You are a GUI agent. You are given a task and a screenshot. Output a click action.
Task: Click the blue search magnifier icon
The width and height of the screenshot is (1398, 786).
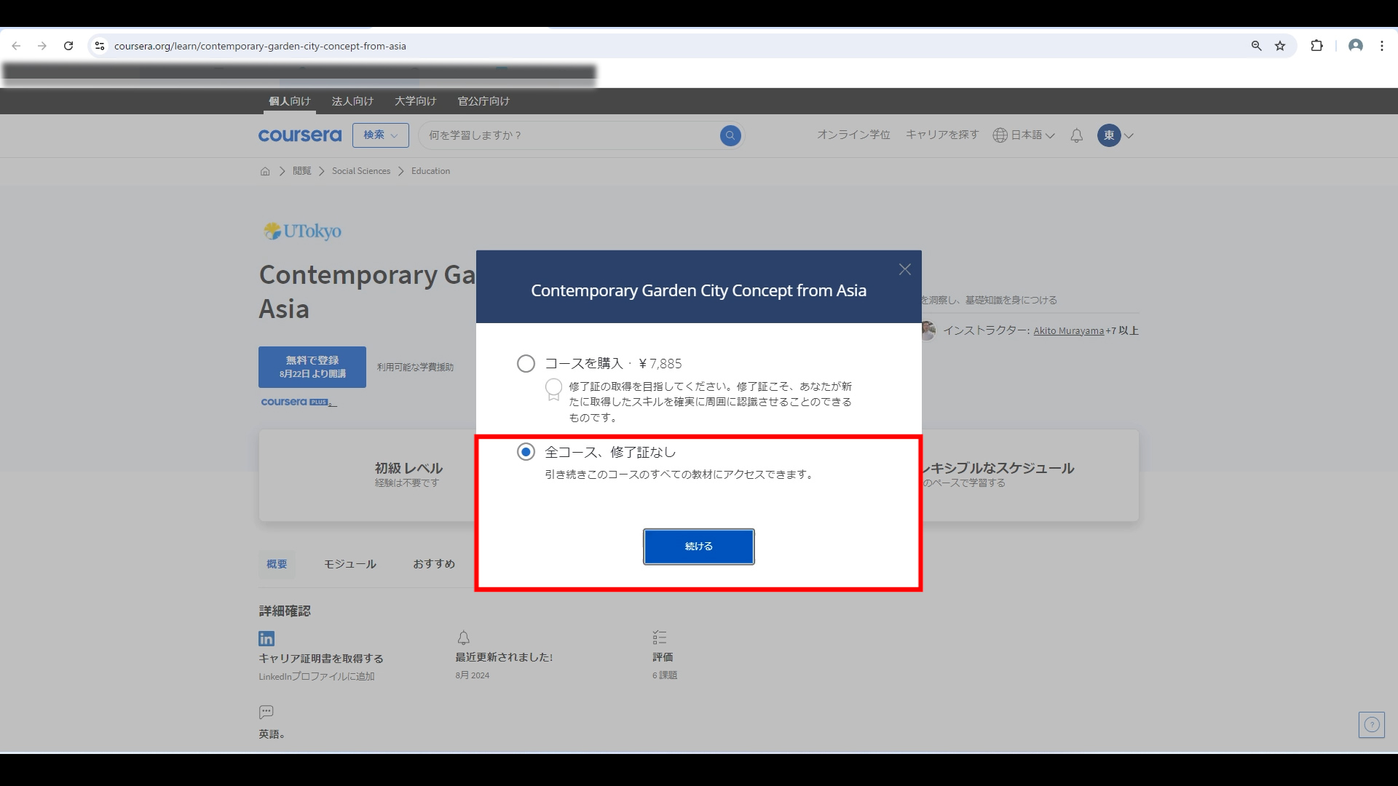tap(730, 135)
